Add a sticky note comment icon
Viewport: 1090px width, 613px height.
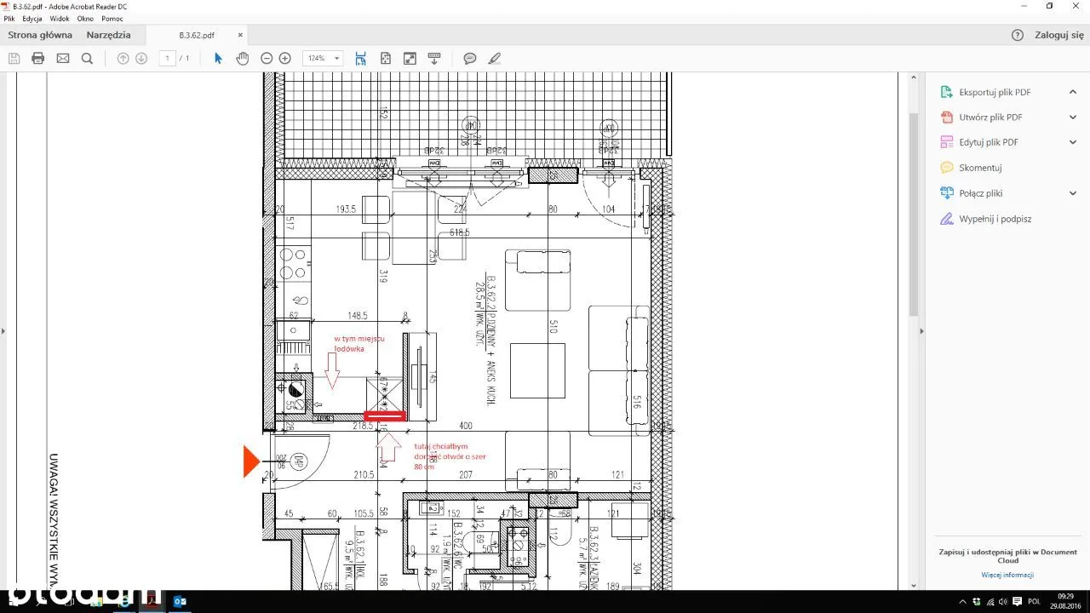point(470,58)
